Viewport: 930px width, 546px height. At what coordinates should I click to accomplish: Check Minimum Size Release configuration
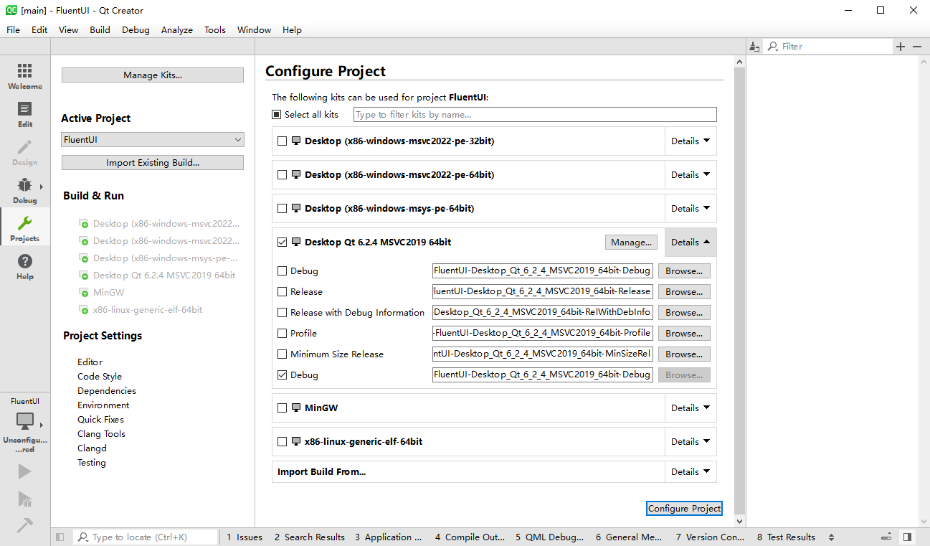click(x=282, y=354)
